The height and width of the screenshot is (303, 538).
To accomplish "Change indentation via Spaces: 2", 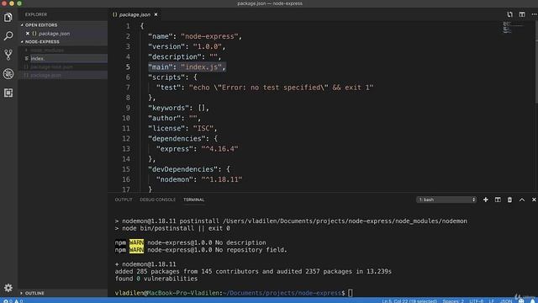I will coord(453,300).
